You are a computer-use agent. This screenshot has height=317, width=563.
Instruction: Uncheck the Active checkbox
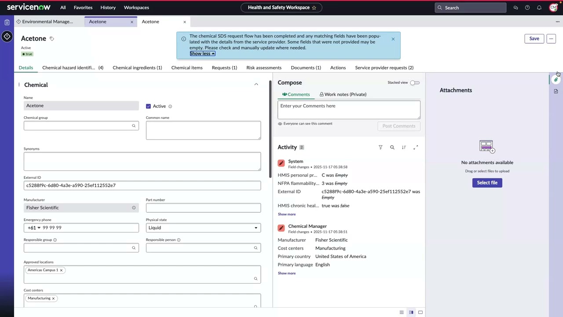click(148, 106)
